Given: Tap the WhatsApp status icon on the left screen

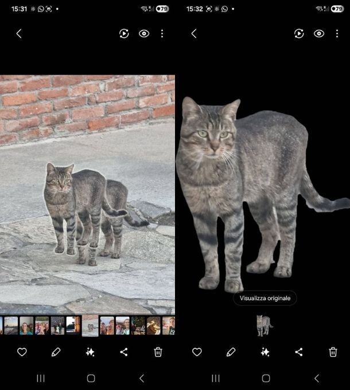Looking at the screenshot, I should tap(41, 9).
